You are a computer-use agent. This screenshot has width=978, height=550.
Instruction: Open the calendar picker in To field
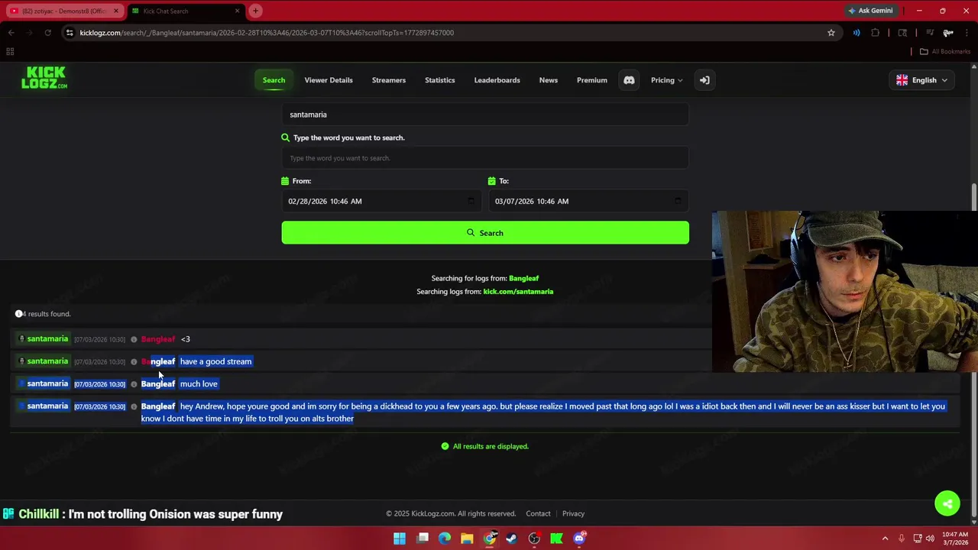677,201
